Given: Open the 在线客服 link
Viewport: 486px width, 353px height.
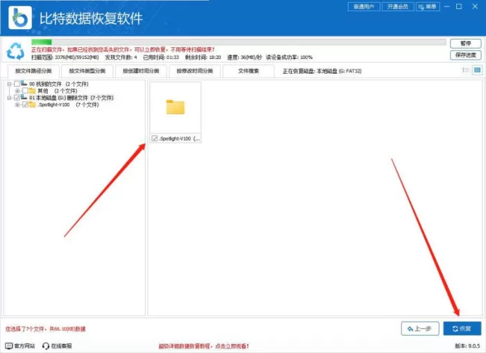Looking at the screenshot, I should coord(57,345).
